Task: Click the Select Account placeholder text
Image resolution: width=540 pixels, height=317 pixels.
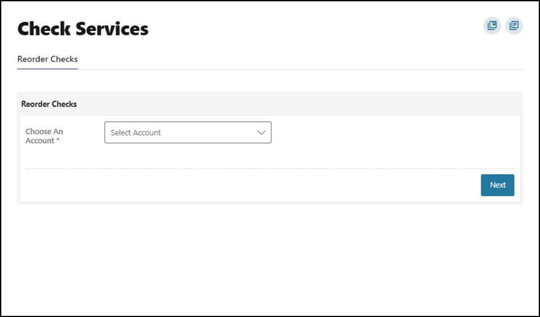Action: pos(136,133)
